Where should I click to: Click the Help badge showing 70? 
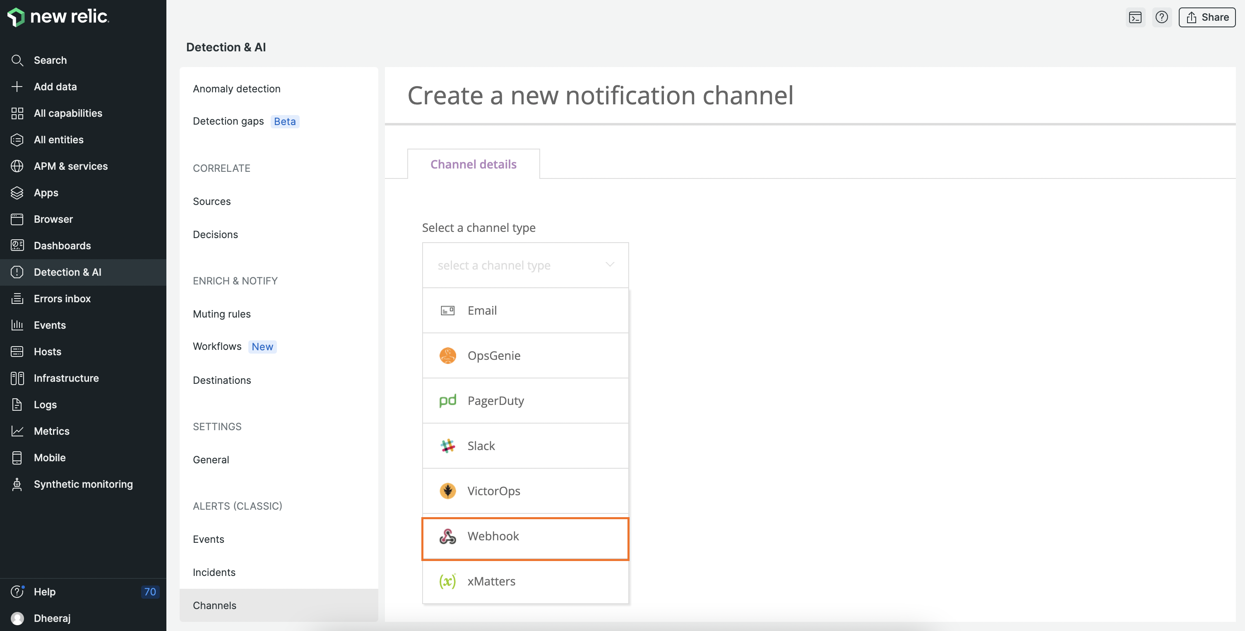150,591
